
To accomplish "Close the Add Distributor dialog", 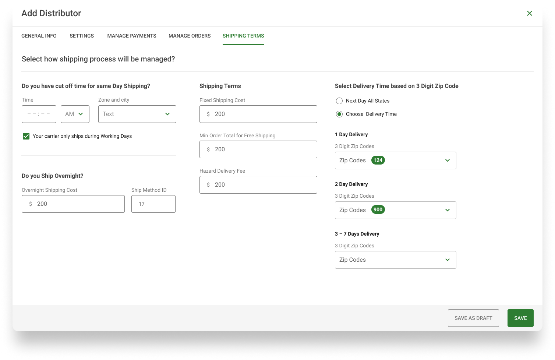I will point(530,13).
